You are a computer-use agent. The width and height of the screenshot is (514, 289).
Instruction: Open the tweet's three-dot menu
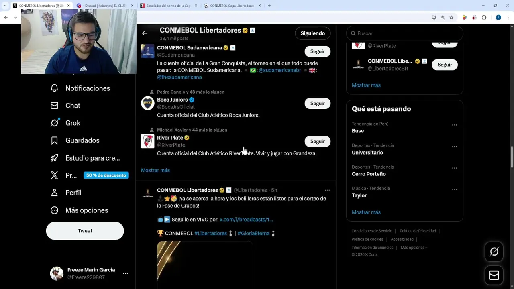point(327,190)
